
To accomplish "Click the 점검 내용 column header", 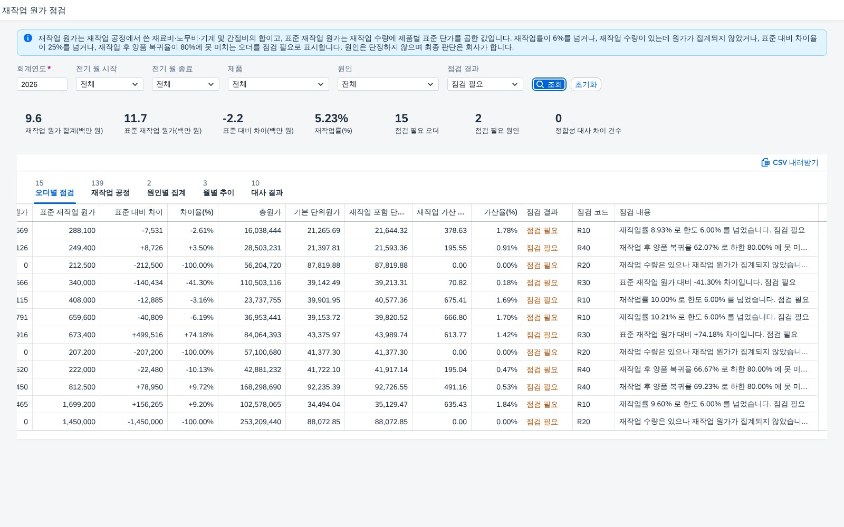I will coord(716,212).
